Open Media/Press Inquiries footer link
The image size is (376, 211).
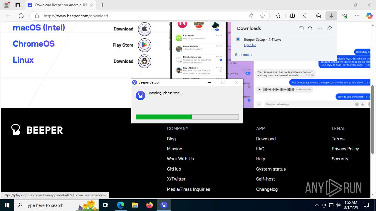[x=189, y=189]
